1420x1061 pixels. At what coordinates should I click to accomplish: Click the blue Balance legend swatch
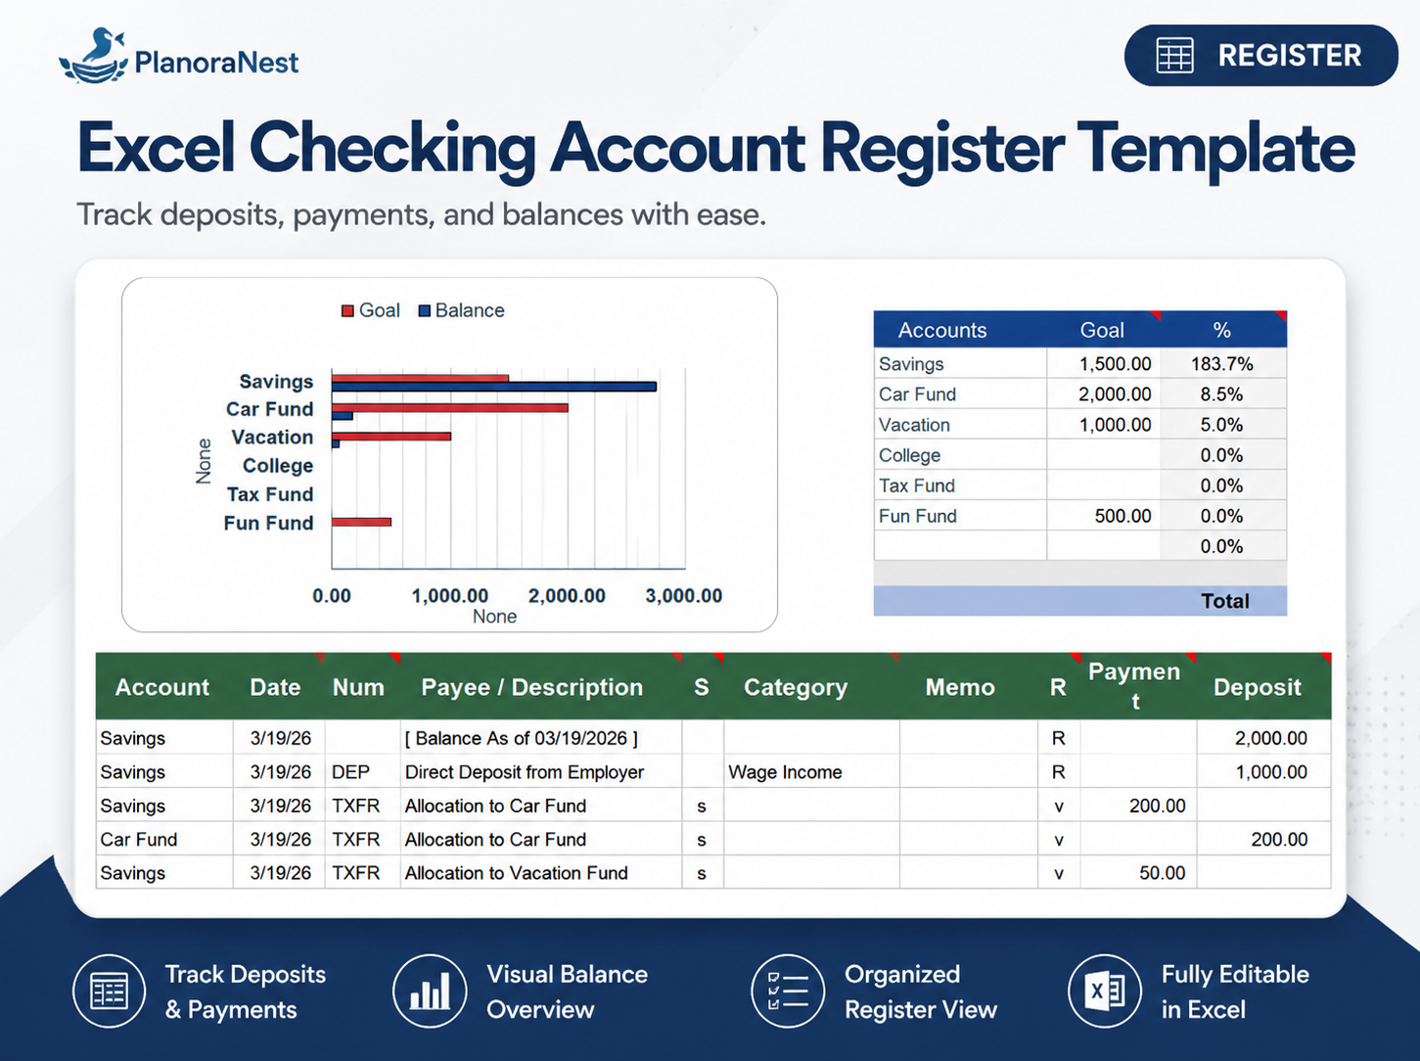click(x=425, y=311)
